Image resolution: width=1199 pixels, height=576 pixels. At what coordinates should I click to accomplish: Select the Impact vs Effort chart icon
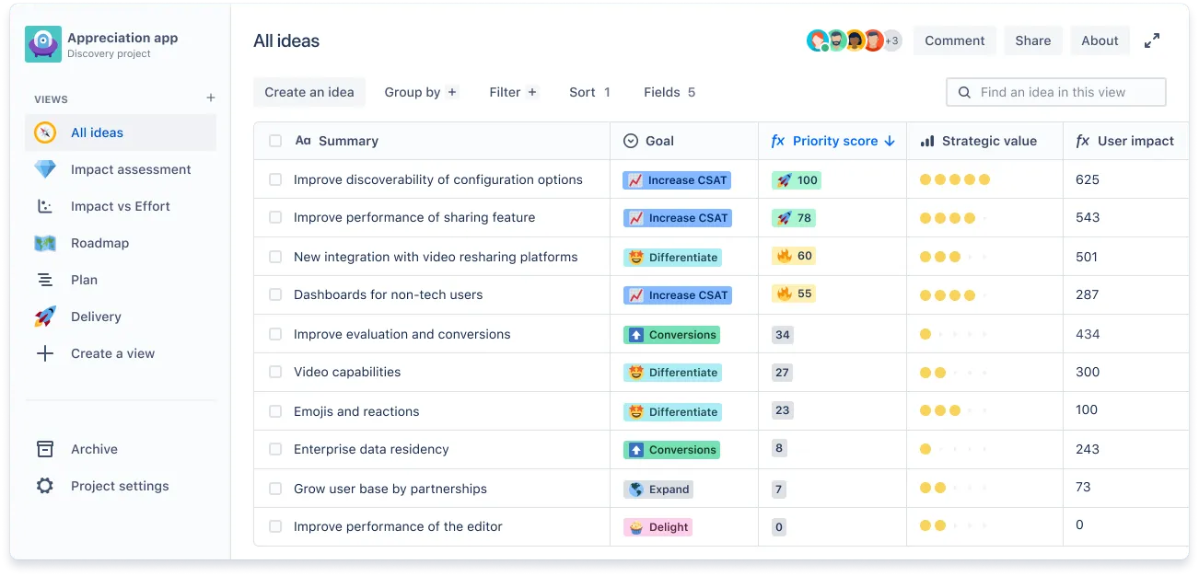tap(44, 206)
